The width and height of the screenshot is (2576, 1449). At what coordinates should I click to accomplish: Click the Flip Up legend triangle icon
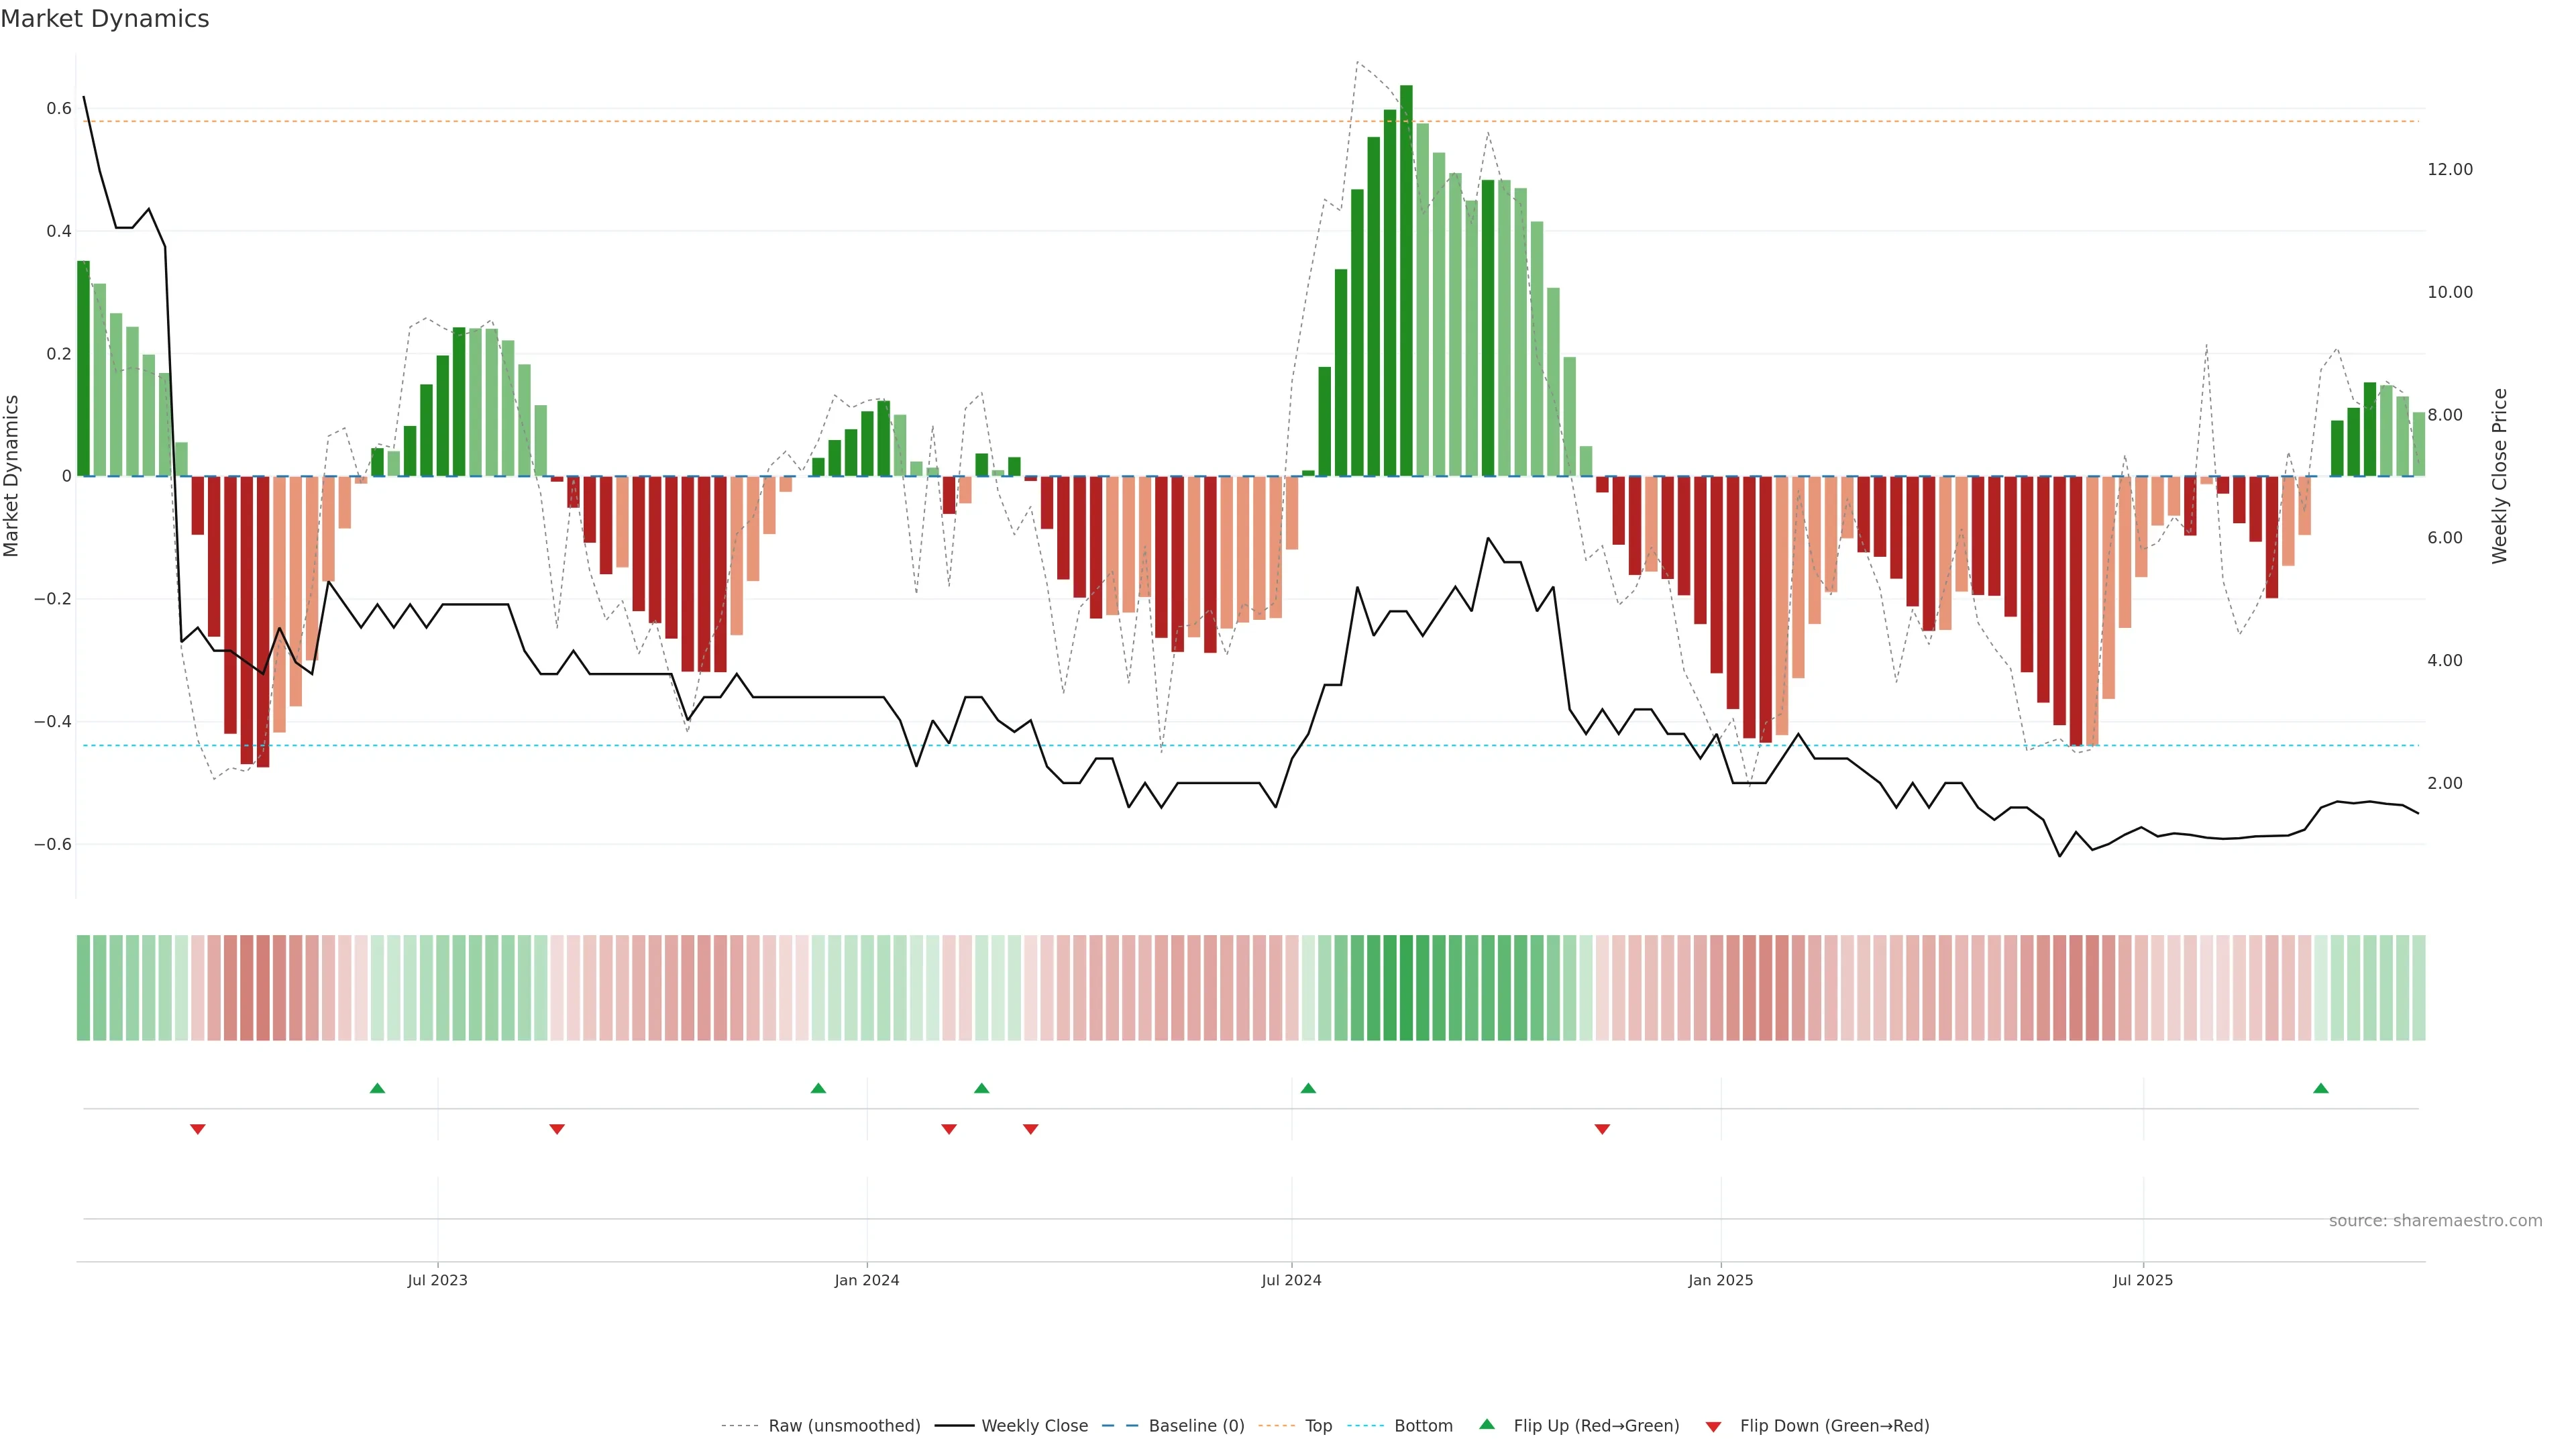(x=1487, y=1424)
